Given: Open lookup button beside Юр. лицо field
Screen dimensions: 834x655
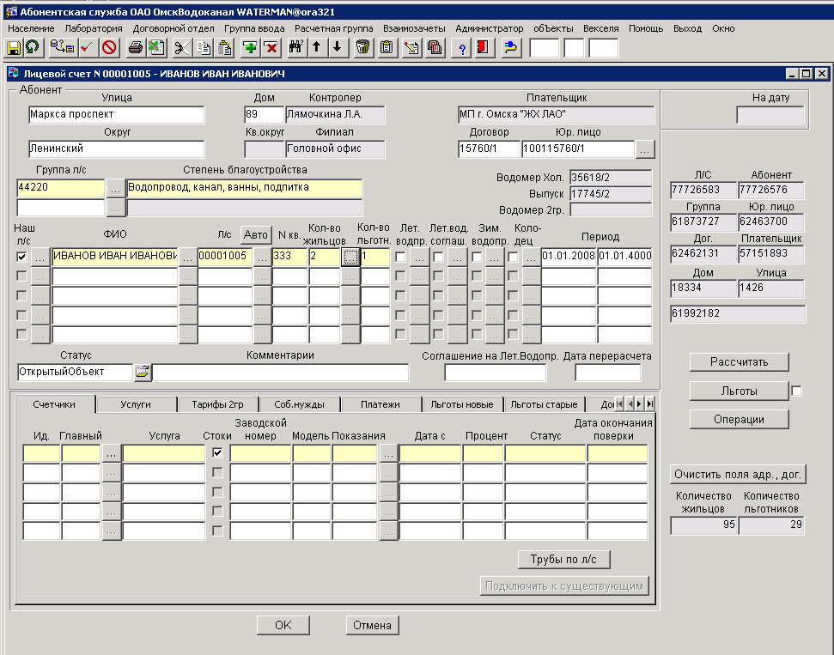Looking at the screenshot, I should pyautogui.click(x=646, y=149).
